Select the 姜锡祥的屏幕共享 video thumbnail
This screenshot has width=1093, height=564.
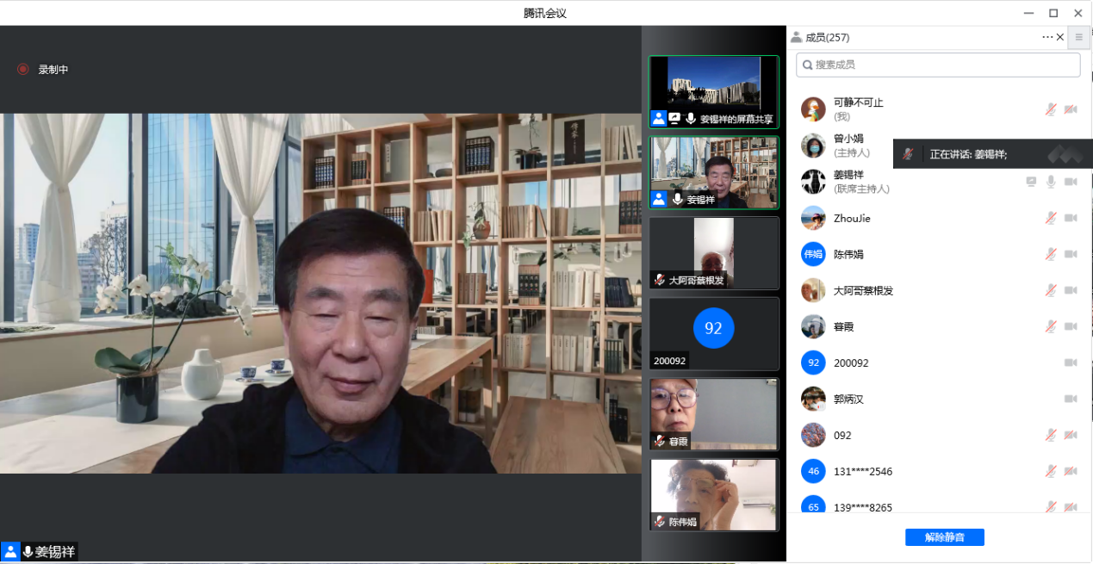tap(713, 91)
